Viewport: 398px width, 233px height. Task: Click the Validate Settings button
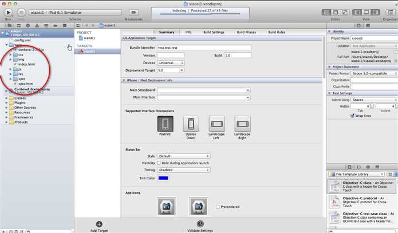[x=200, y=226]
